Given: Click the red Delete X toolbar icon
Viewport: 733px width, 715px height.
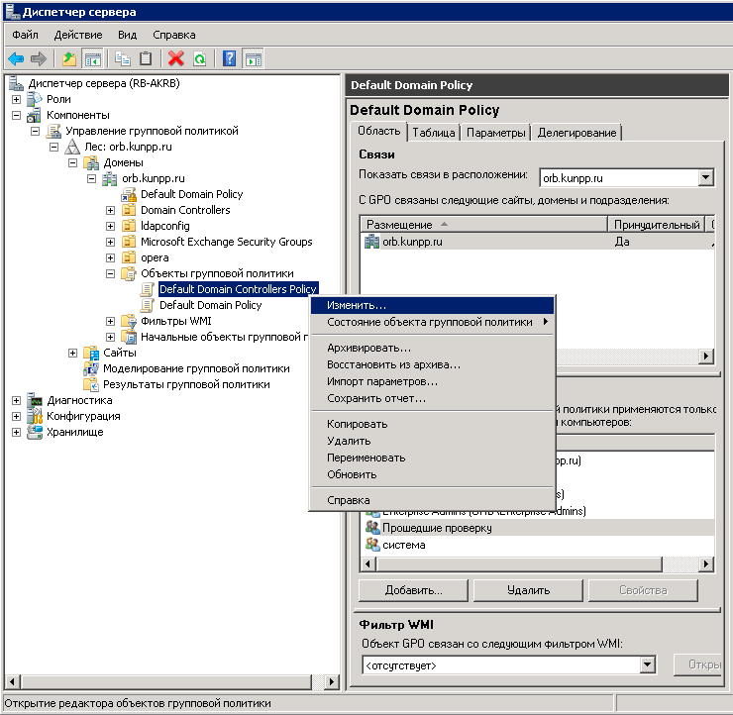Looking at the screenshot, I should (x=176, y=59).
